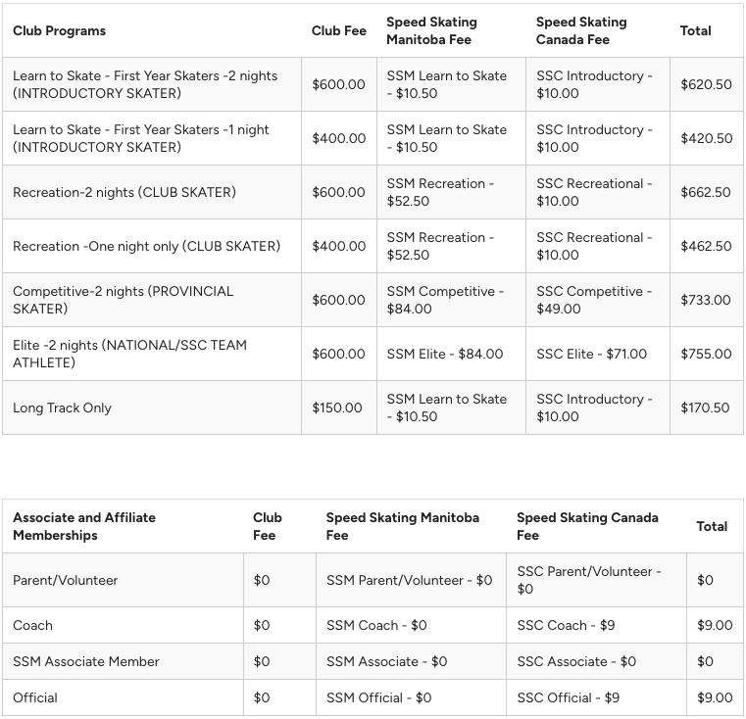Click the $150.00 club fee for Long Track
746x719 pixels.
click(x=337, y=407)
